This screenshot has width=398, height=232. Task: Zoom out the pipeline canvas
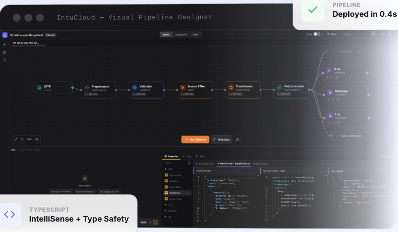tap(22, 139)
